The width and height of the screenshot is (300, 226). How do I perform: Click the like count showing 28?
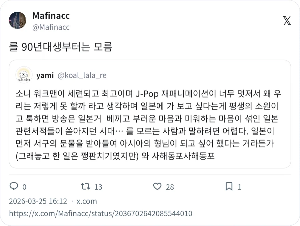pos(169,187)
